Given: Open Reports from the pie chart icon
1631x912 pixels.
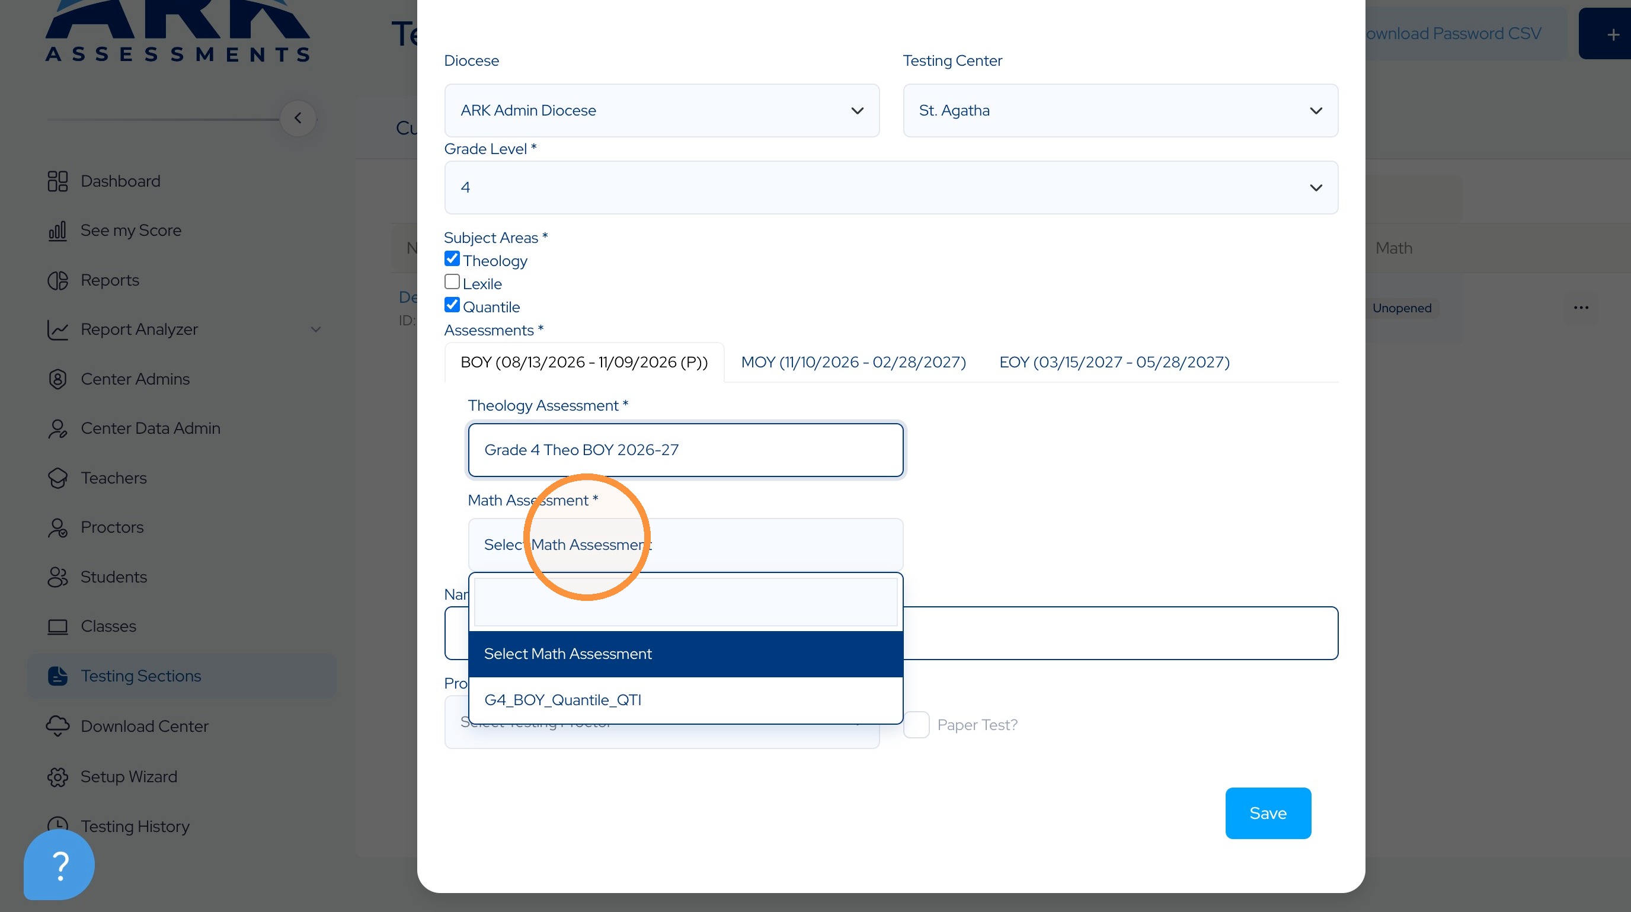Looking at the screenshot, I should [57, 280].
